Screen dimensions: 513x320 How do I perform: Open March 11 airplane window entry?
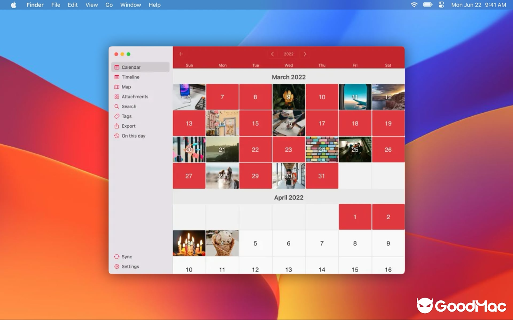tap(355, 97)
